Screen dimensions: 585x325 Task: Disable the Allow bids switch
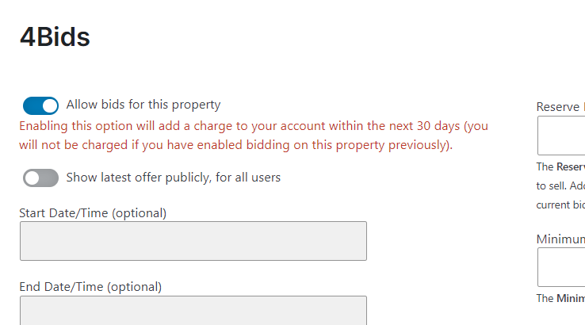click(40, 105)
